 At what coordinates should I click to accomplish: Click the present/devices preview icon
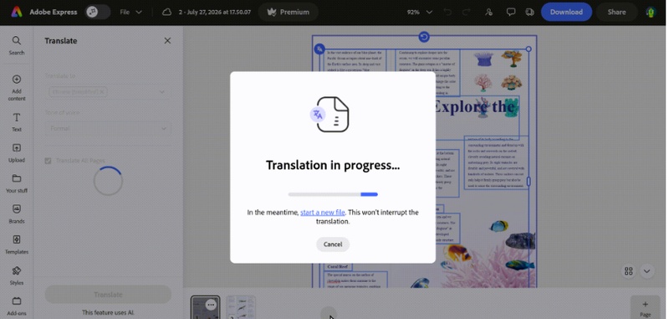529,12
